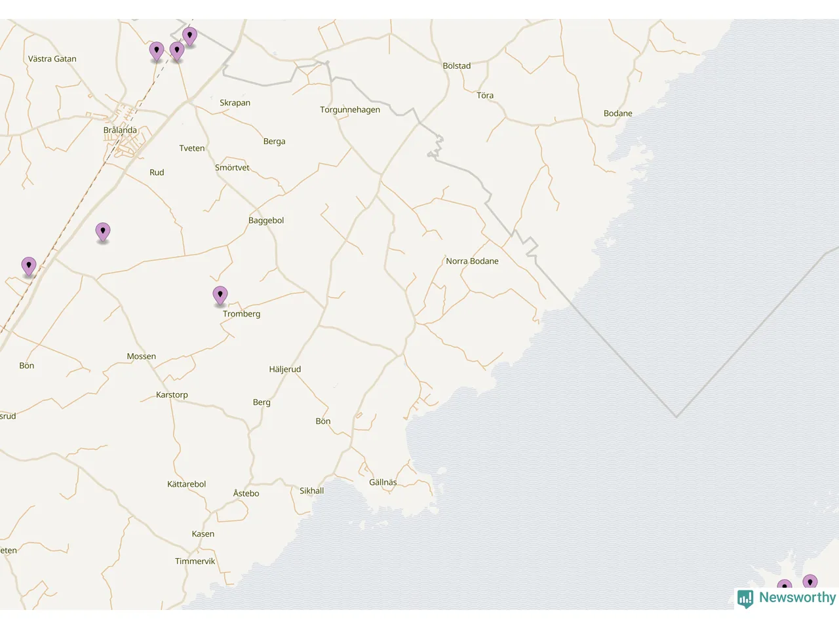This screenshot has height=629, width=839.
Task: Select the Kättarebol label
Action: [x=187, y=484]
